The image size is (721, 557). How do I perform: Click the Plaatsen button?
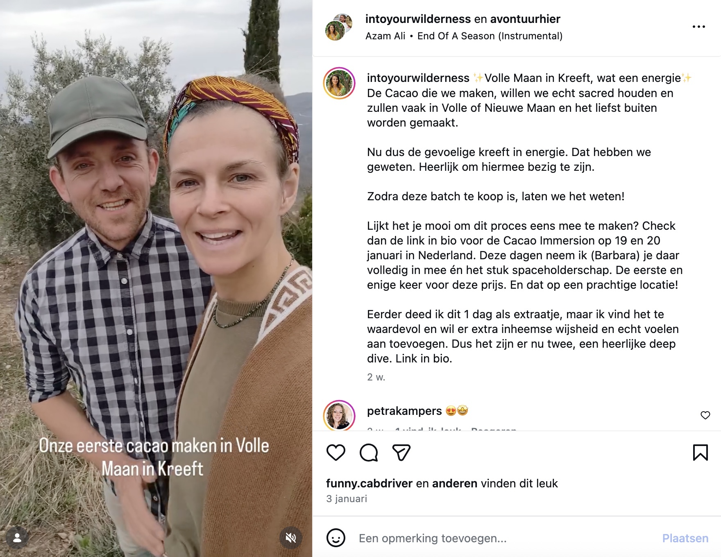coord(685,538)
